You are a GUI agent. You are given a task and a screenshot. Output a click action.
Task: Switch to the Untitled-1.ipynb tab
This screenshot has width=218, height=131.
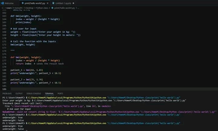tap(63, 3)
